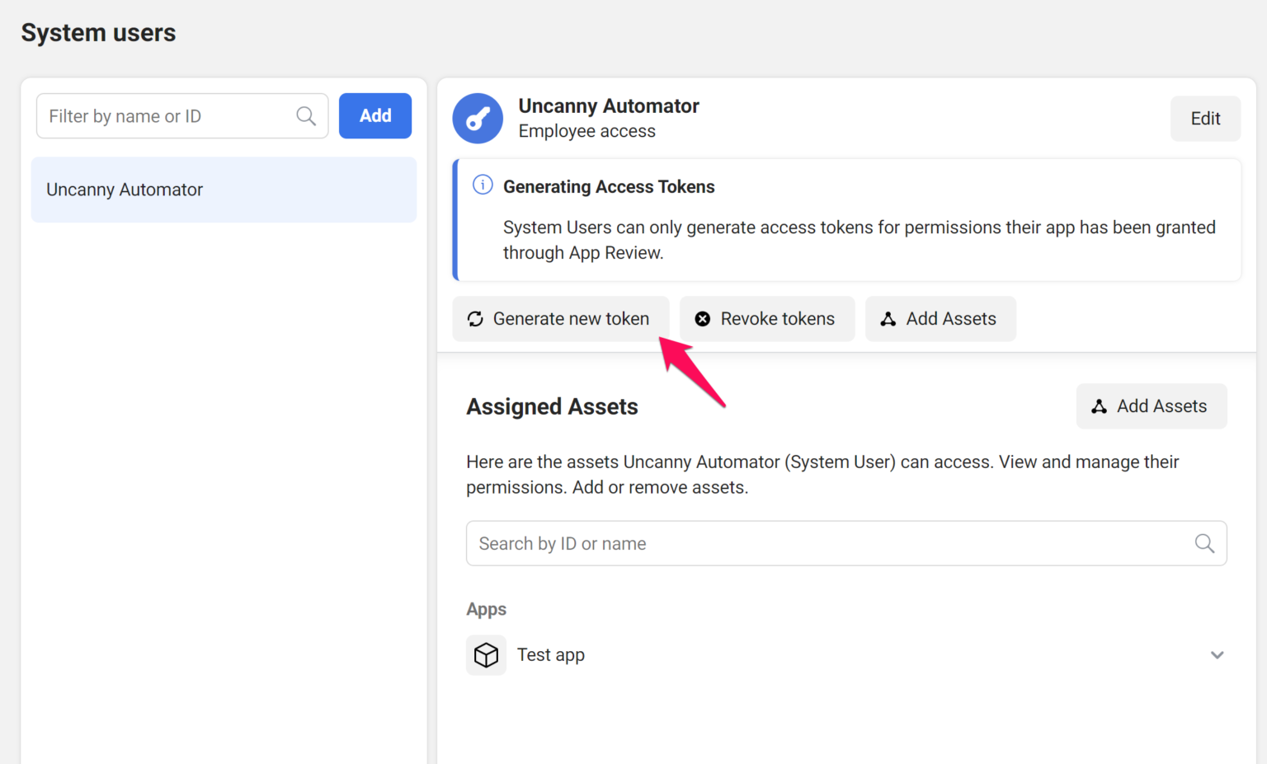This screenshot has width=1267, height=764.
Task: Click the cube icon next to Test app
Action: (486, 654)
